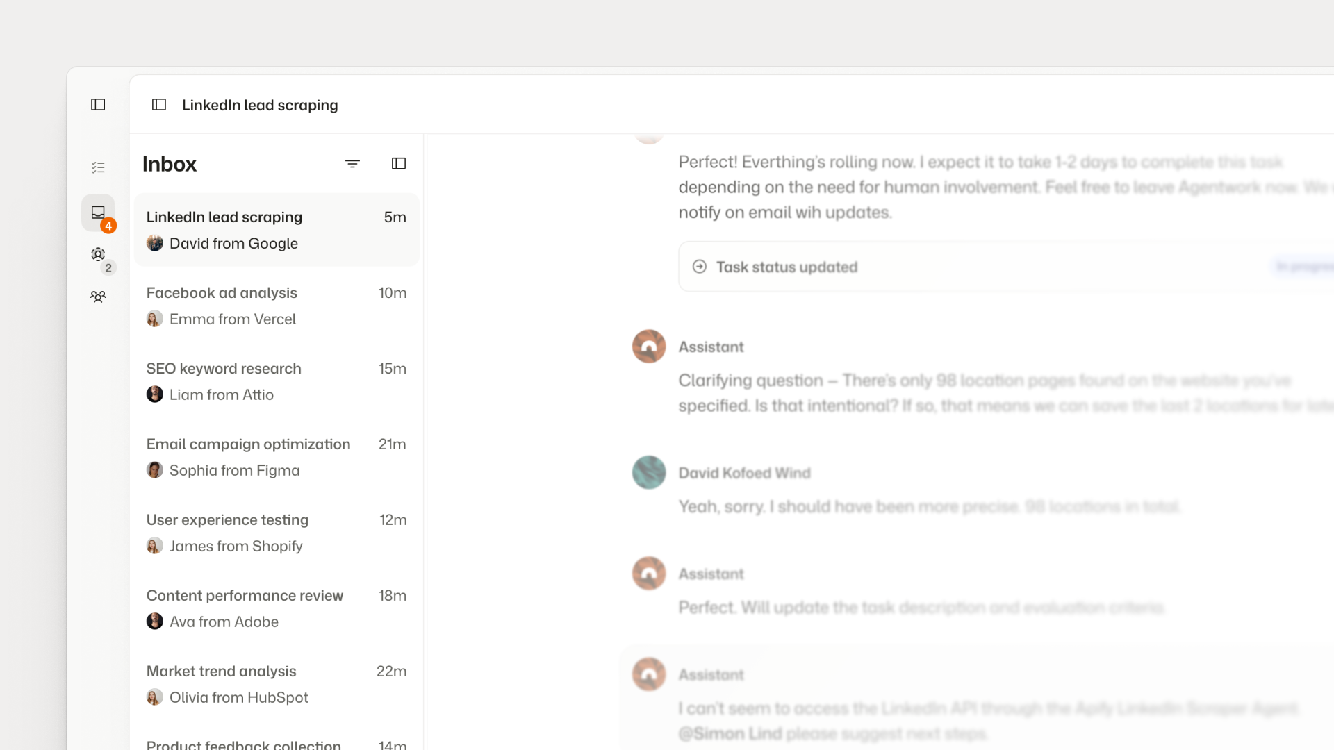The height and width of the screenshot is (750, 1334).
Task: Click the Olivia from HubSpot sender text
Action: [239, 698]
